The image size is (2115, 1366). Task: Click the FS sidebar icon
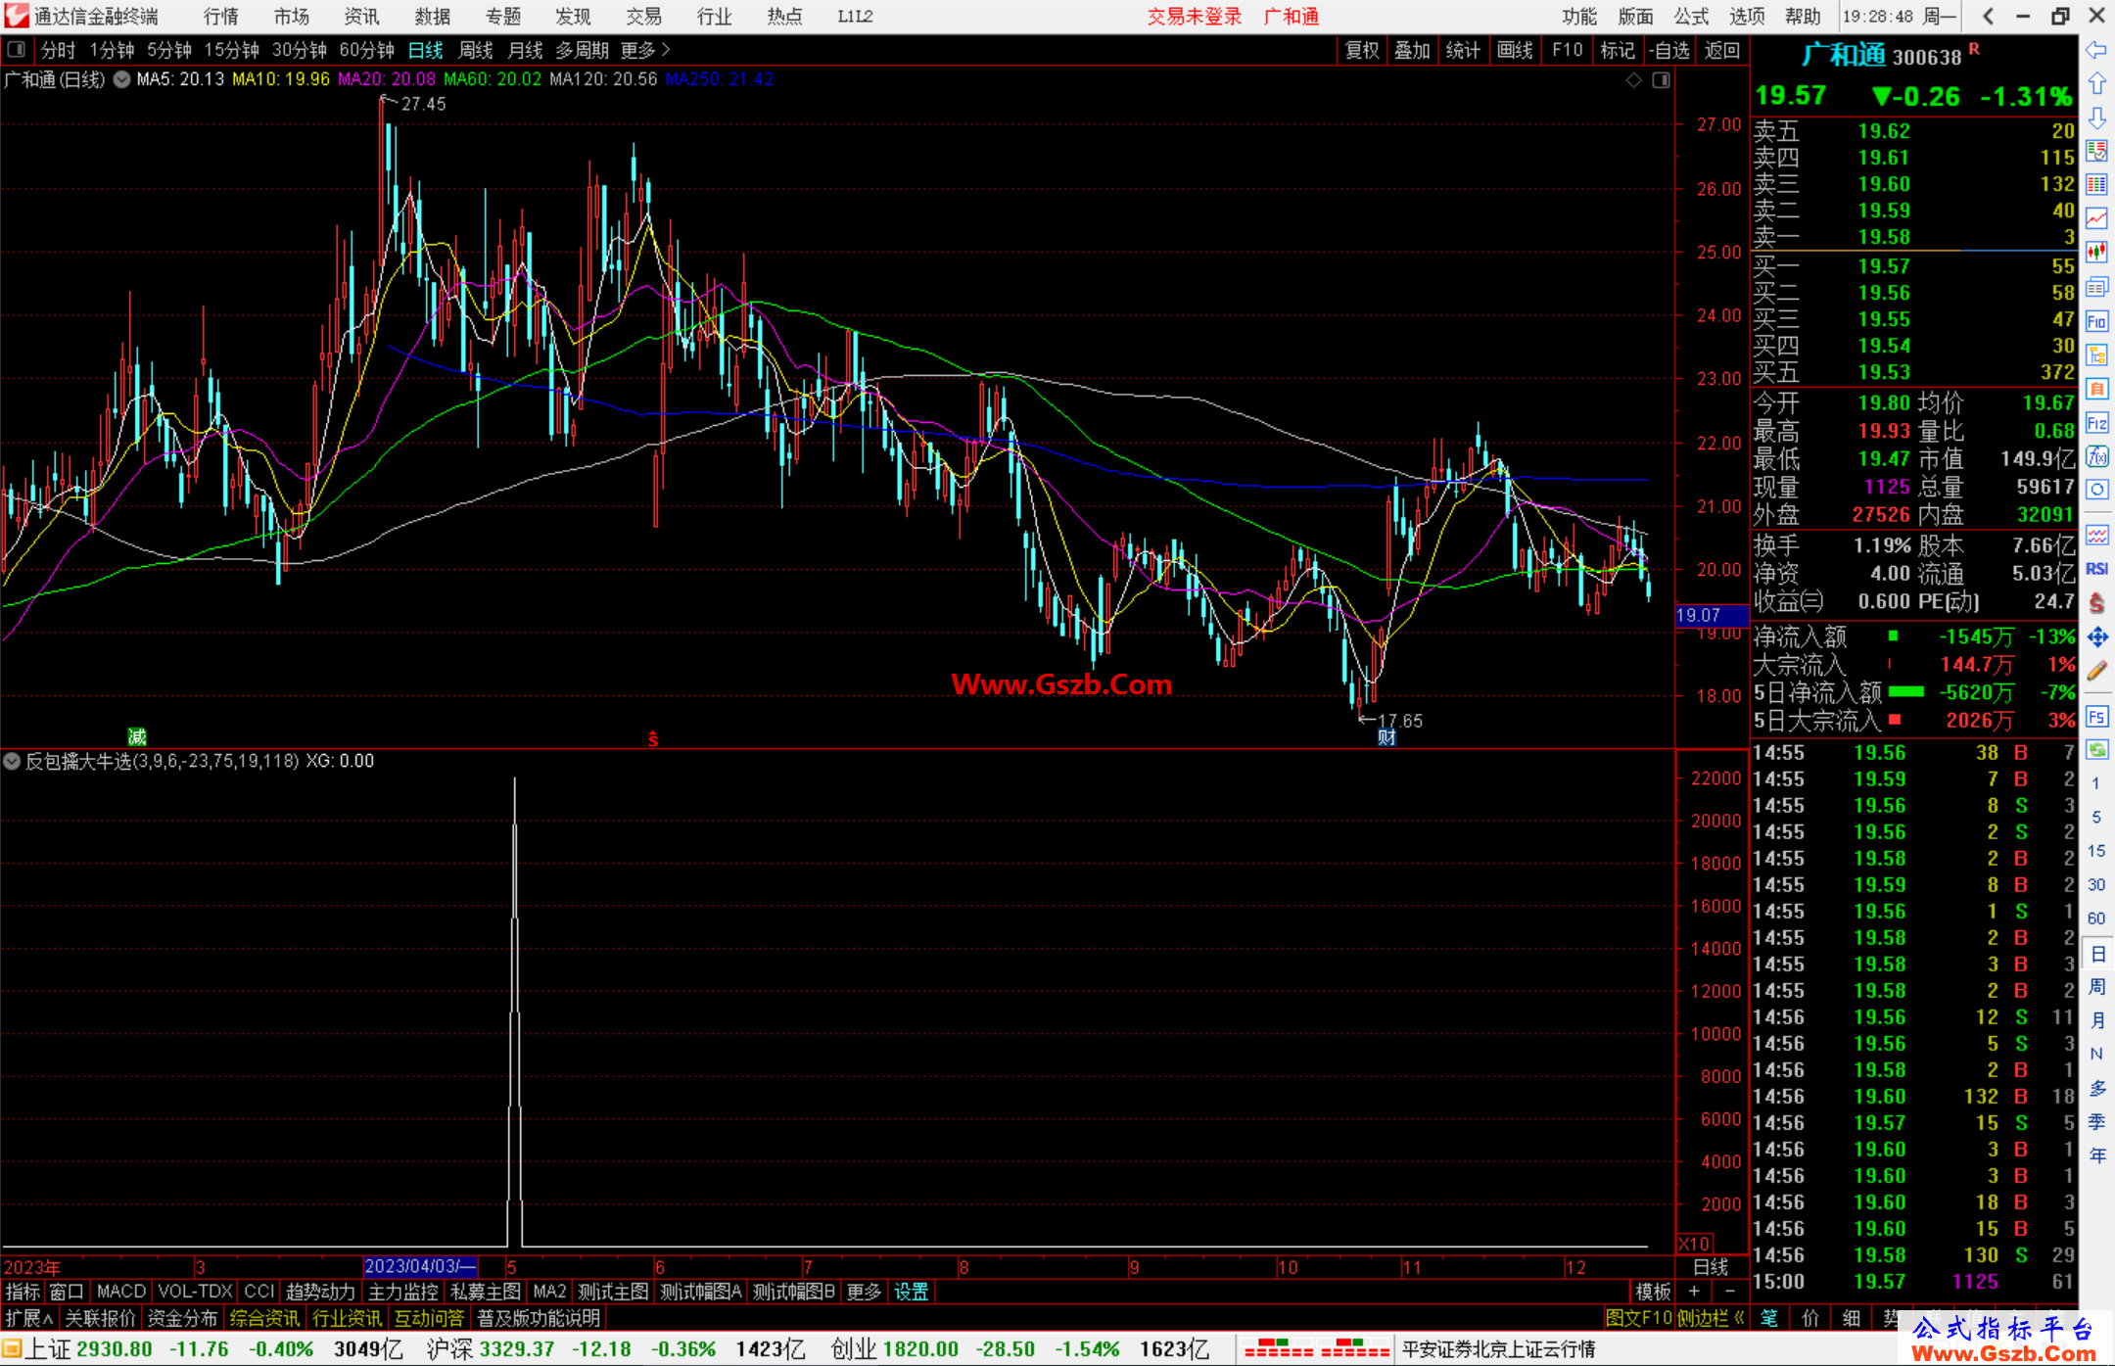pyautogui.click(x=2096, y=717)
